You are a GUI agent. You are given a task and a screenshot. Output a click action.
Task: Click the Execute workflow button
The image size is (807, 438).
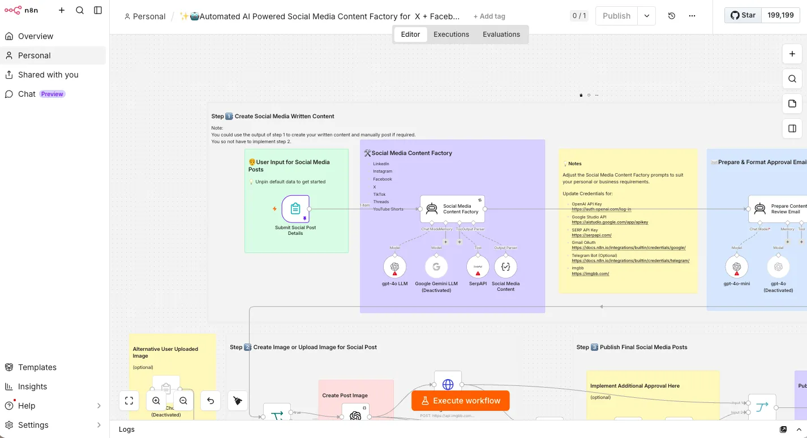pyautogui.click(x=461, y=401)
